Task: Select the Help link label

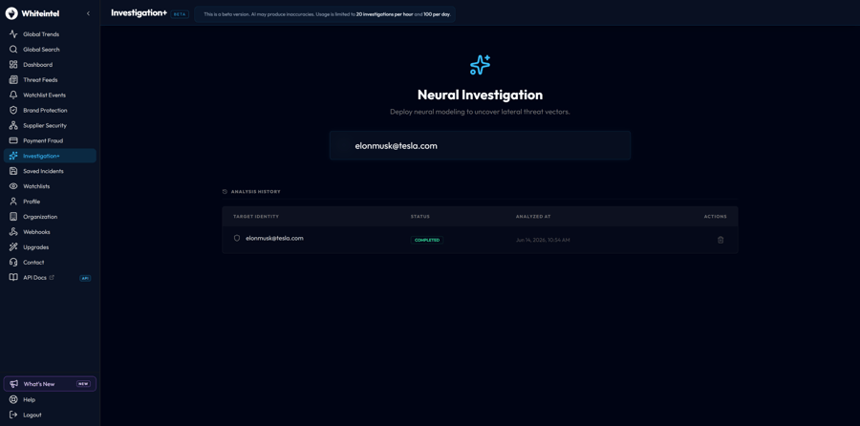Action: pos(29,399)
